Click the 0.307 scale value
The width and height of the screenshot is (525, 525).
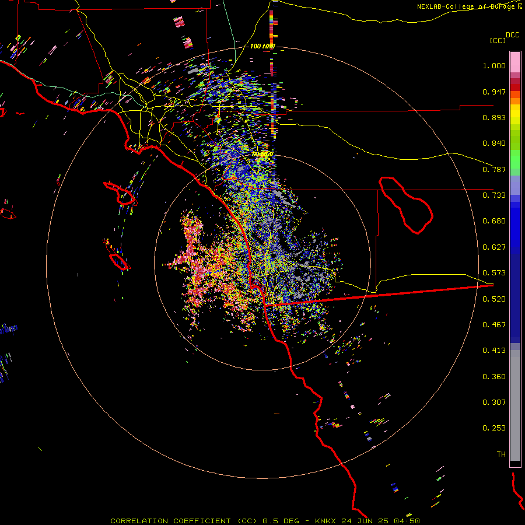click(x=494, y=402)
